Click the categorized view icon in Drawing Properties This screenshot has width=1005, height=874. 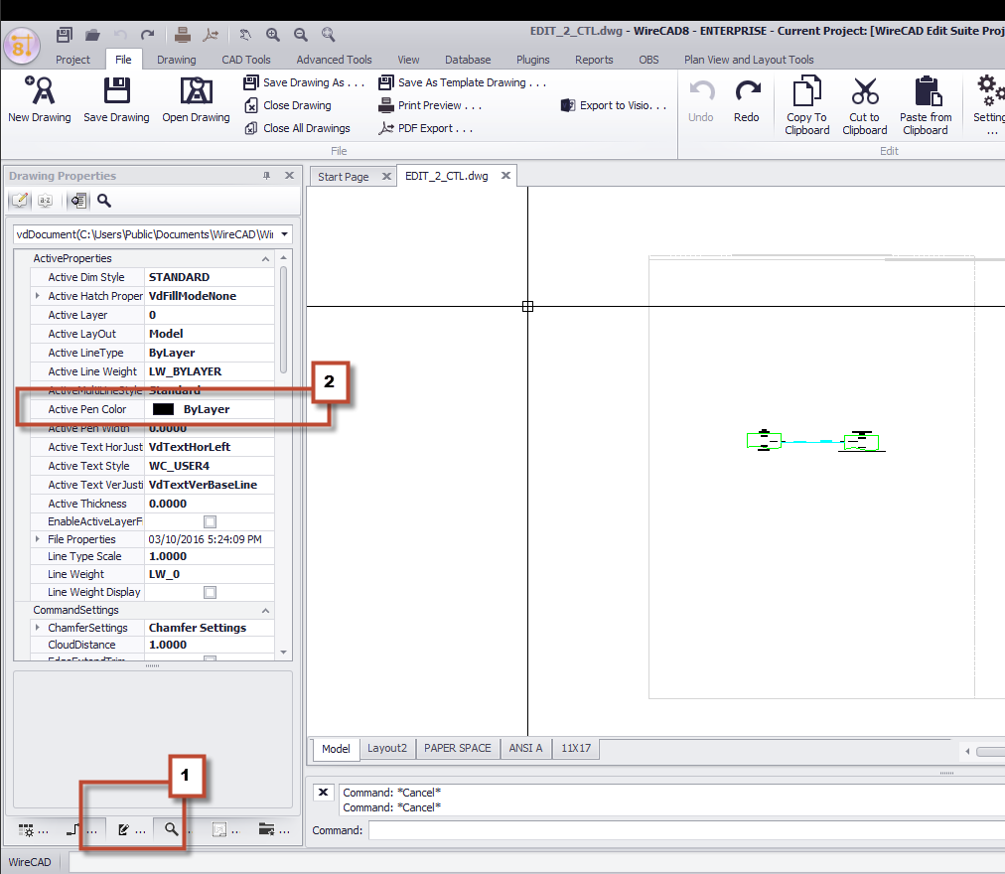click(x=20, y=201)
